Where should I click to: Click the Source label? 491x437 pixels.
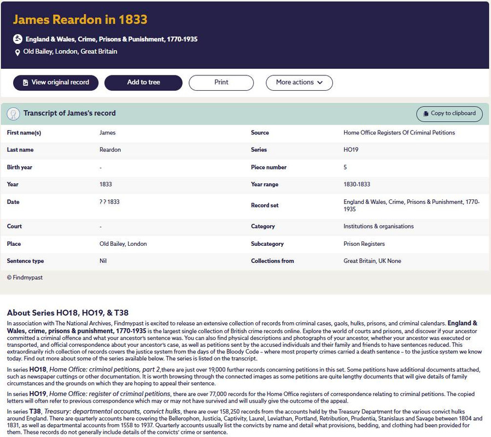[x=260, y=133]
